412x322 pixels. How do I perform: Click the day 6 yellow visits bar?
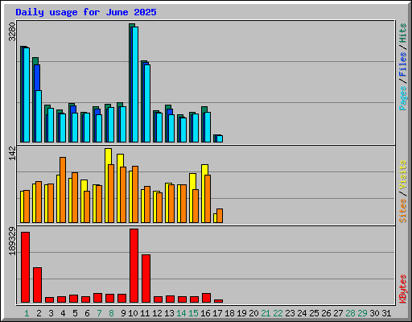[84, 185]
